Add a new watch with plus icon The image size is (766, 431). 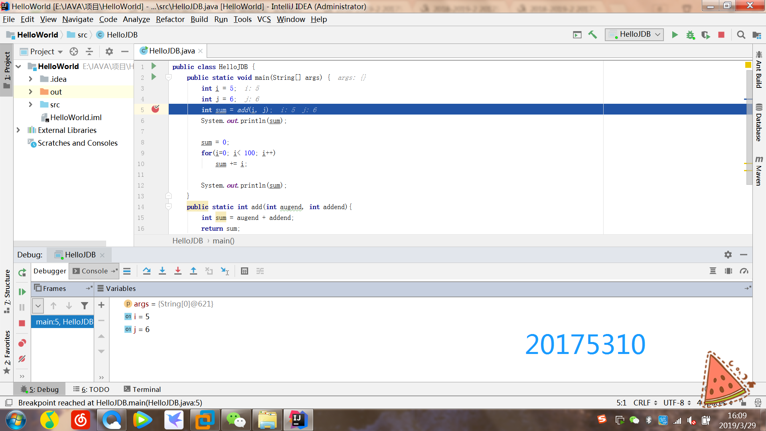click(101, 305)
